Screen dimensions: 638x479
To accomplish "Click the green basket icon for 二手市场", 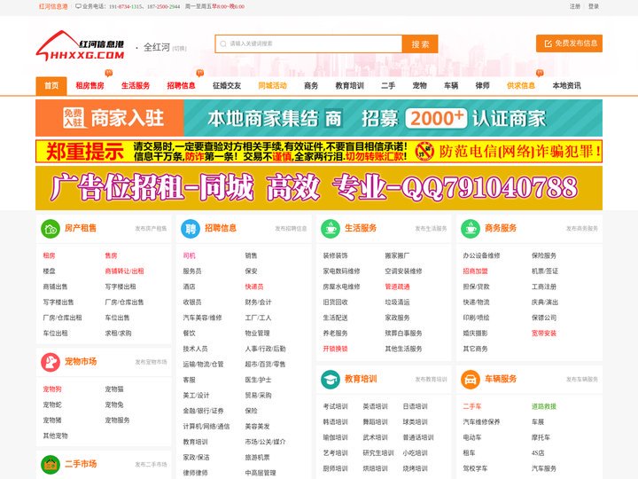I will coord(51,464).
